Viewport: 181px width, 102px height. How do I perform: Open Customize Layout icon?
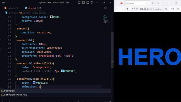92,3
